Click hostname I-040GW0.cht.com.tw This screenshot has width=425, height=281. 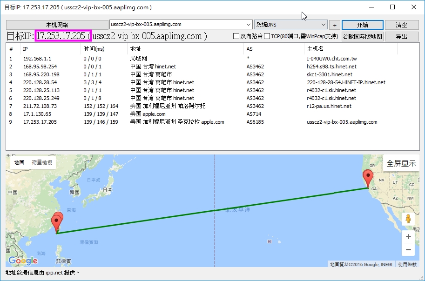coord(332,59)
